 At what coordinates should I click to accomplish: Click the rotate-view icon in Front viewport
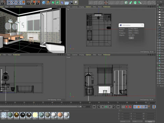153,55
